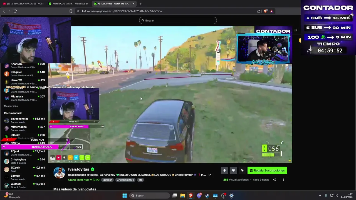
Task: Open the Windows Start menu
Action: click(125, 196)
